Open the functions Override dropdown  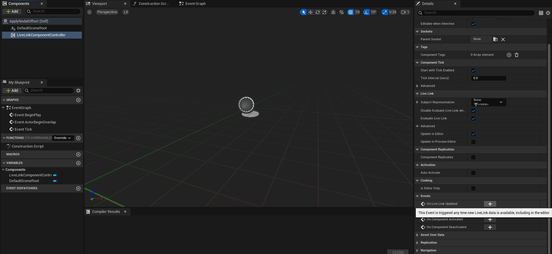[x=62, y=138]
